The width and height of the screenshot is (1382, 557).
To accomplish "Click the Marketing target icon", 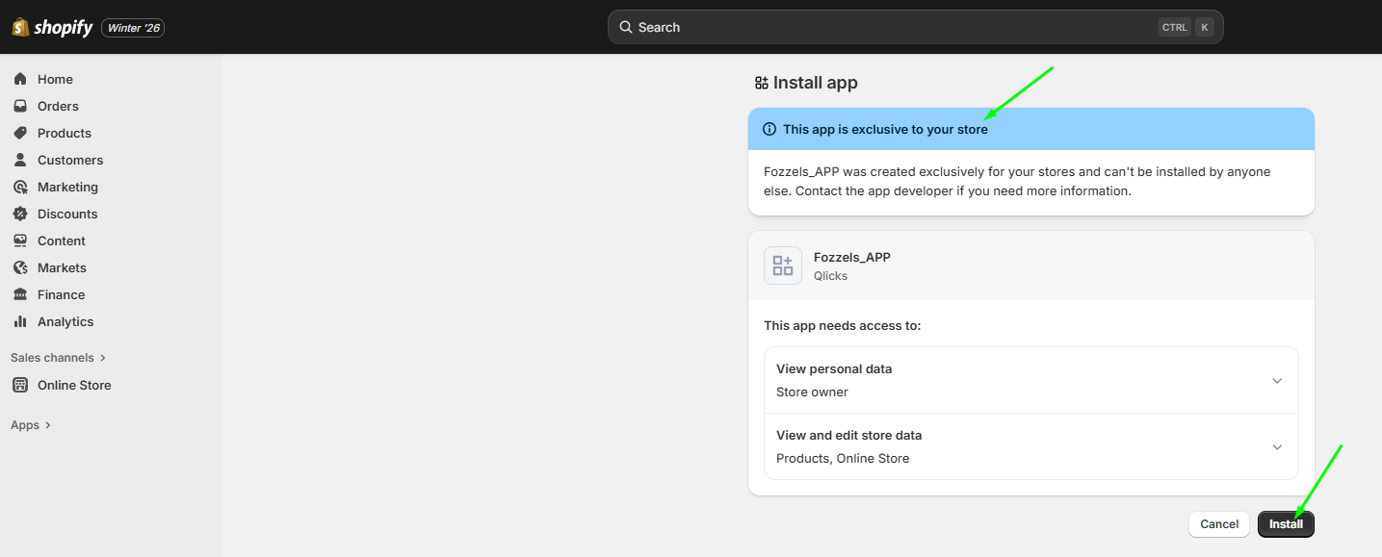I will pyautogui.click(x=20, y=187).
